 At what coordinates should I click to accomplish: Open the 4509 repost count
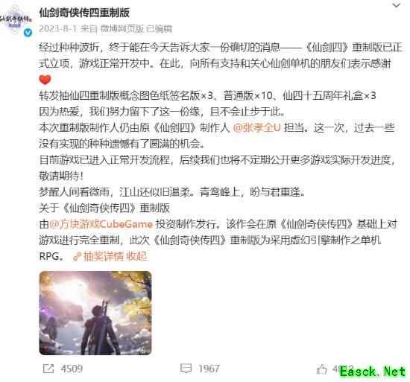[x=72, y=369]
